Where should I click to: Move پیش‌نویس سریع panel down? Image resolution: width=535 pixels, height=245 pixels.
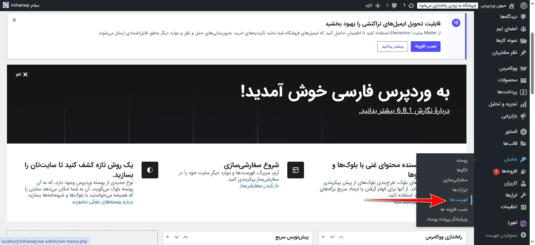176,237
